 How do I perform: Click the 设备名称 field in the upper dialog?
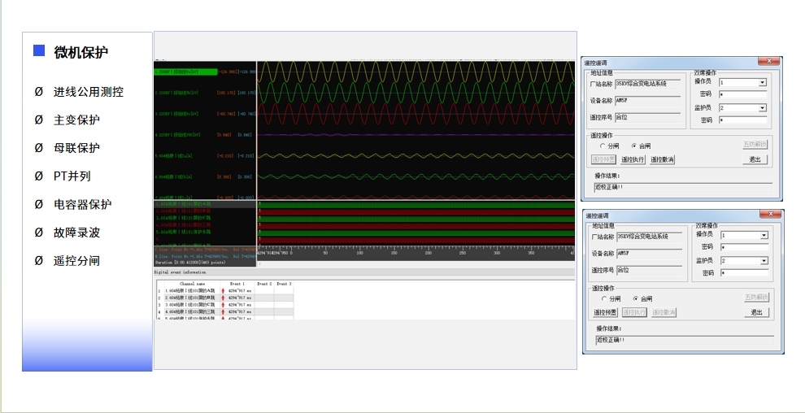pyautogui.click(x=647, y=101)
